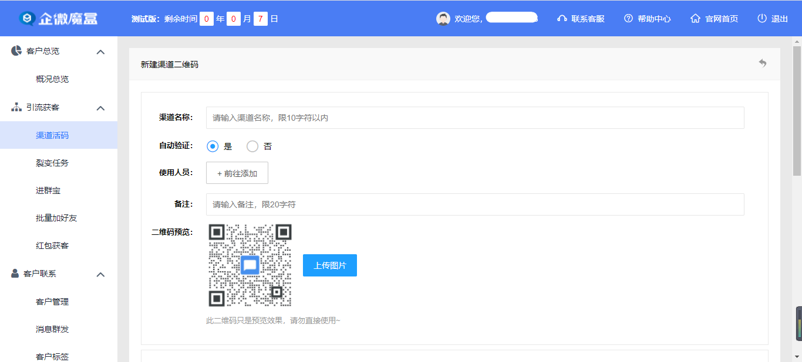Viewport: 802px width, 362px height.
Task: Click the 客户总览 section label
Action: pos(43,51)
